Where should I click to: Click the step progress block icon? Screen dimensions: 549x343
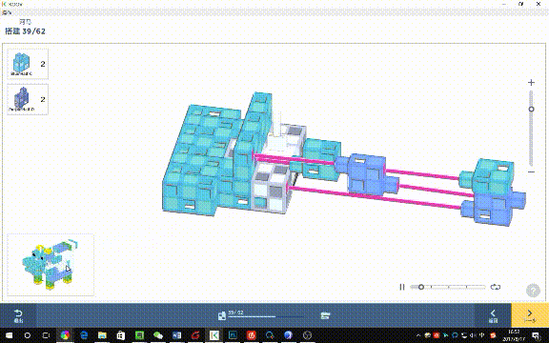click(222, 315)
